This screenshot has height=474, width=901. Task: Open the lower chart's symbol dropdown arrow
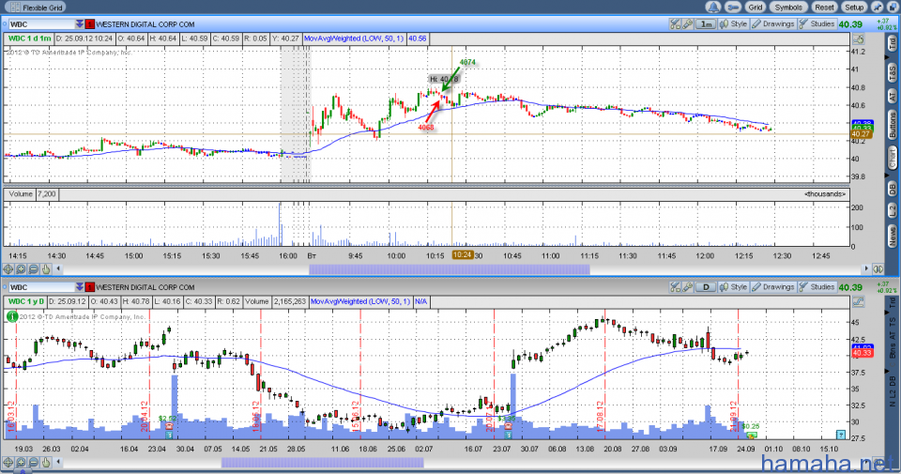pos(79,286)
